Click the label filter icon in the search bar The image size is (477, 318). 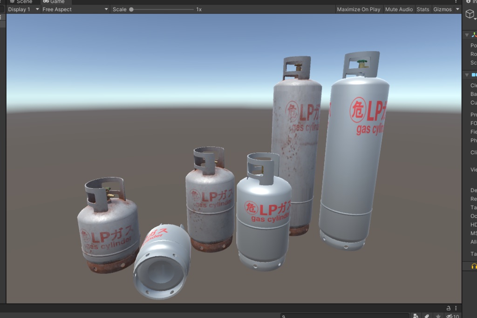[x=428, y=315]
